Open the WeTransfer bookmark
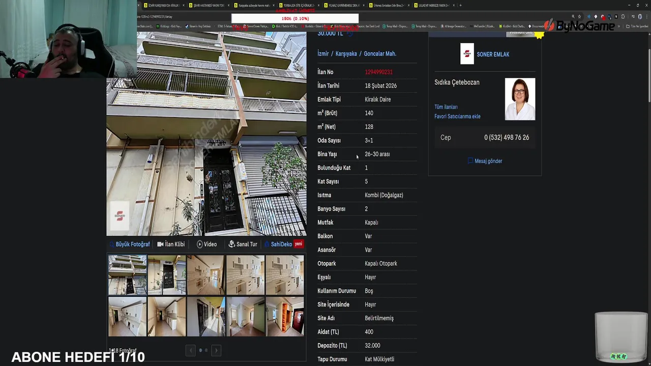The image size is (651, 366). [x=482, y=26]
